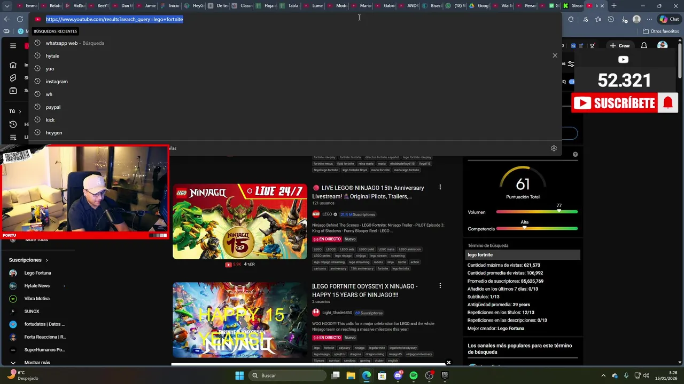Reload the page with the refresh icon
The height and width of the screenshot is (384, 684).
20,19
